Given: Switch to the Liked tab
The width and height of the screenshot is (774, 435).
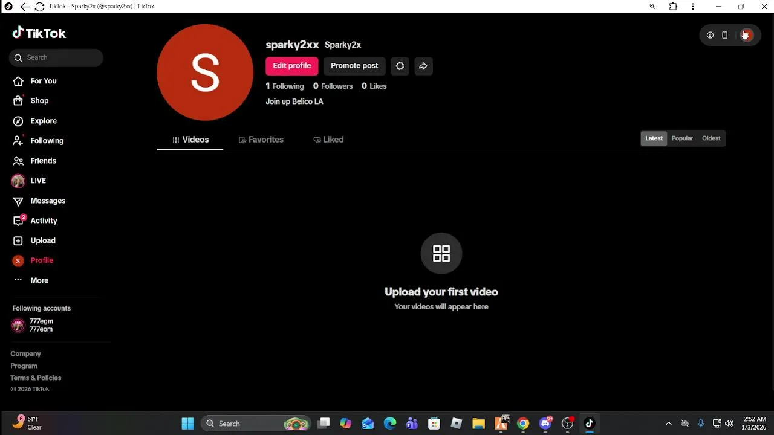Looking at the screenshot, I should [328, 140].
